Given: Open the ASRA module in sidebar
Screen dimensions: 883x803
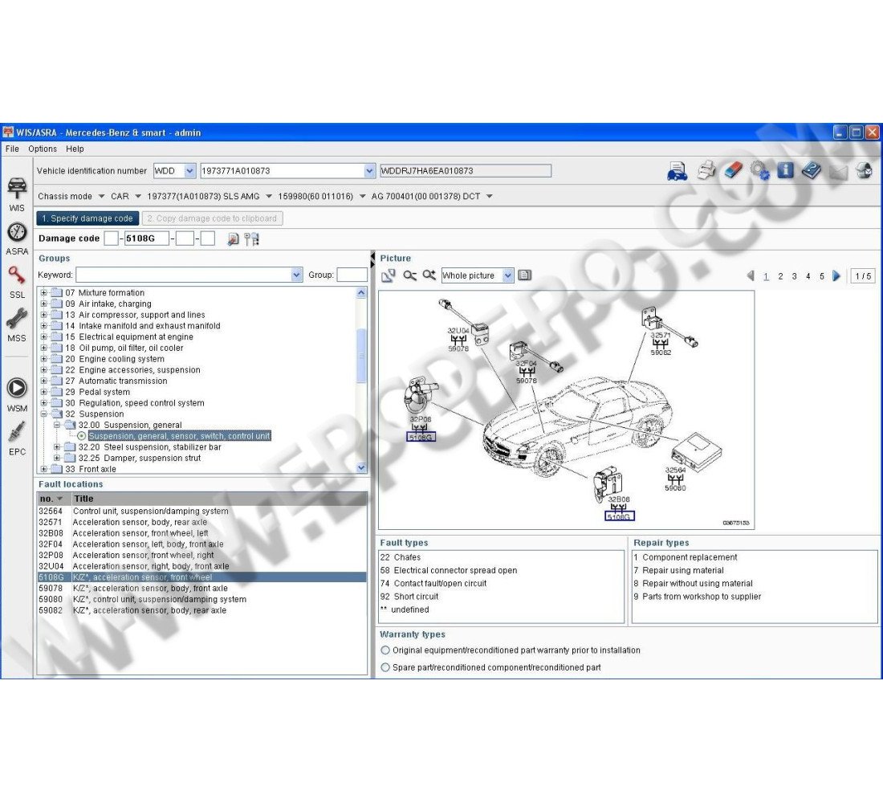Looking at the screenshot, I should click(17, 238).
